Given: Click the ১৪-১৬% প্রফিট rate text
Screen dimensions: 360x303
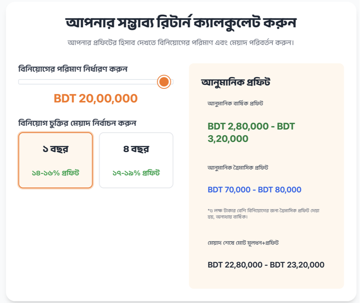Looking at the screenshot, I should click(x=55, y=173).
